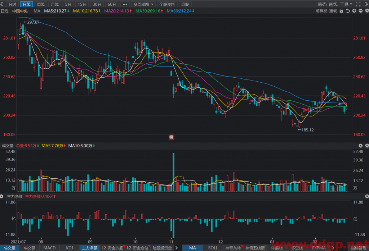Open 多周期图 dropdown
The image size is (369, 251).
(x=143, y=4)
